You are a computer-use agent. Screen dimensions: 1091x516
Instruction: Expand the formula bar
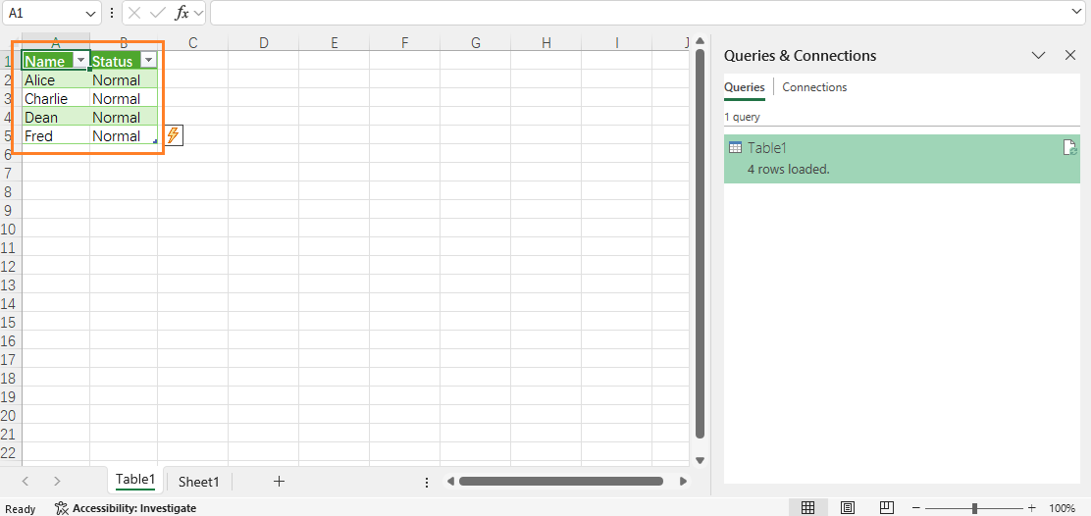1076,13
